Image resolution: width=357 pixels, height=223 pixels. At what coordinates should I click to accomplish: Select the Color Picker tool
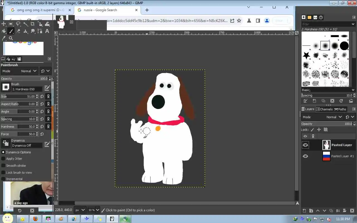(4, 38)
